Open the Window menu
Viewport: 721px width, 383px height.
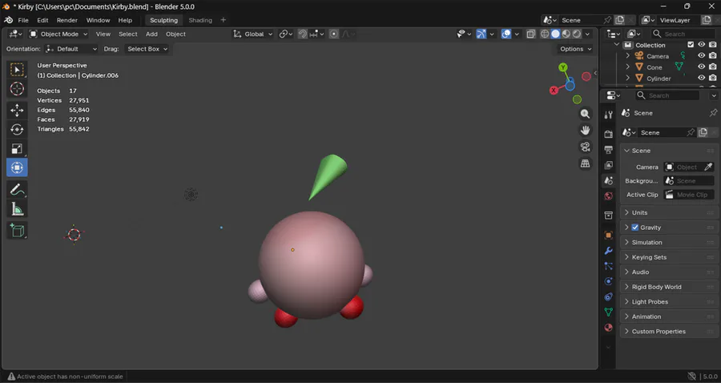pos(98,20)
